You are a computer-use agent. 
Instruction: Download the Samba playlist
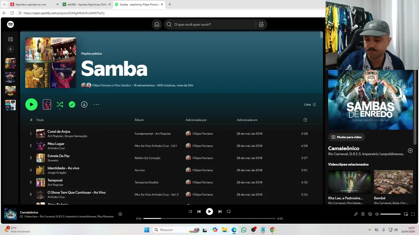tap(84, 104)
